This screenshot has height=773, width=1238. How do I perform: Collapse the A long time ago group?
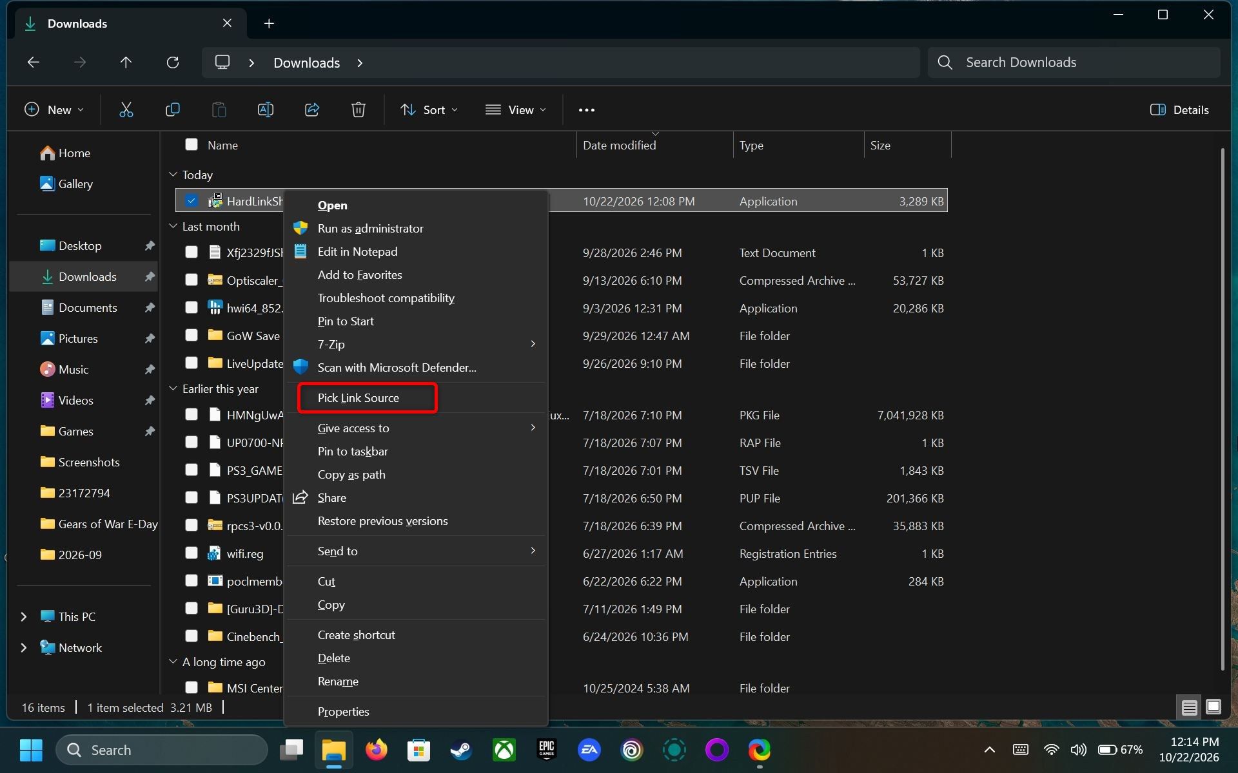(x=173, y=662)
